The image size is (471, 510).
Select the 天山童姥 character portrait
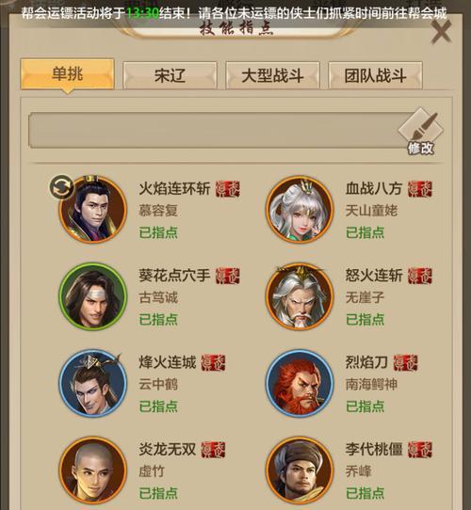click(x=300, y=210)
